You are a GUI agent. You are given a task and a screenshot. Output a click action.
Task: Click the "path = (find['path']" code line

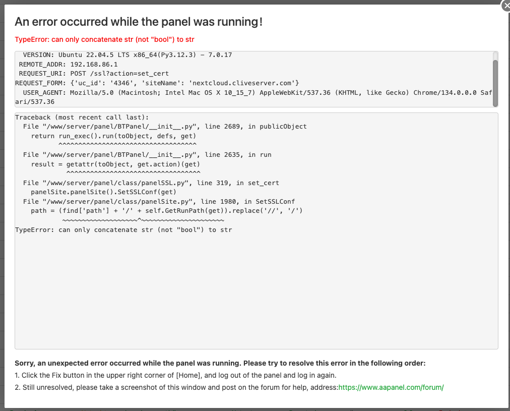coord(166,211)
